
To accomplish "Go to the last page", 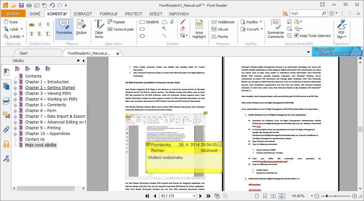I will (x=208, y=196).
